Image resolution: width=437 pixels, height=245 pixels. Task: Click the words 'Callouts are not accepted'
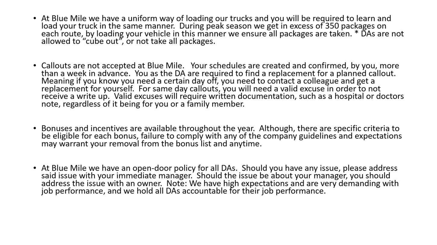tap(93, 66)
